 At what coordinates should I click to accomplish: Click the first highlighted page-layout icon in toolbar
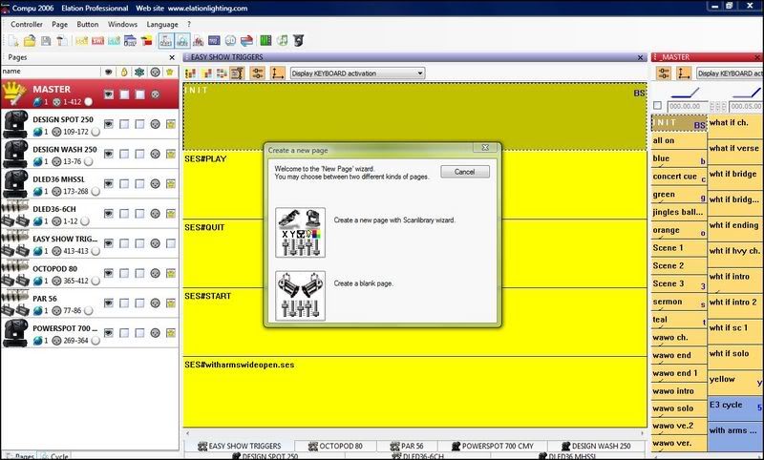pyautogui.click(x=166, y=41)
